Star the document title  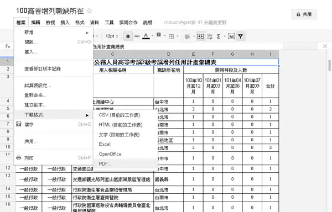(x=89, y=11)
